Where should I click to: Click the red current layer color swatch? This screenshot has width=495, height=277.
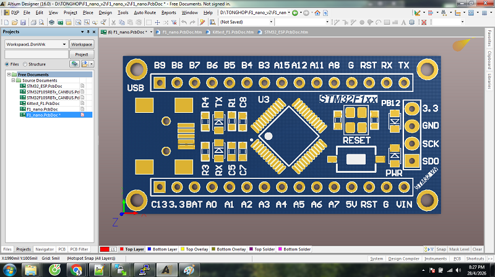coord(104,249)
